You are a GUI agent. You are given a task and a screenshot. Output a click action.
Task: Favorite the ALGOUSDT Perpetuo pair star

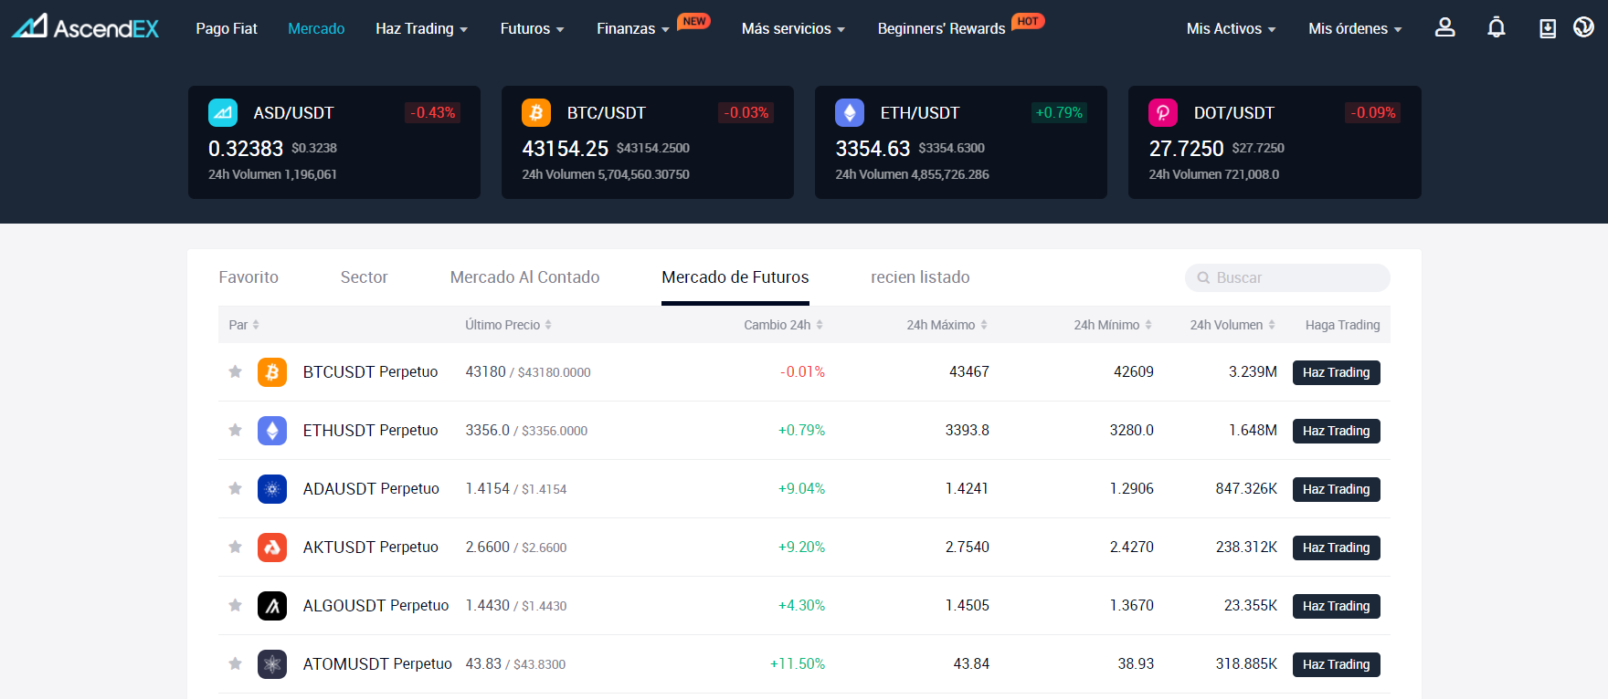(x=235, y=605)
